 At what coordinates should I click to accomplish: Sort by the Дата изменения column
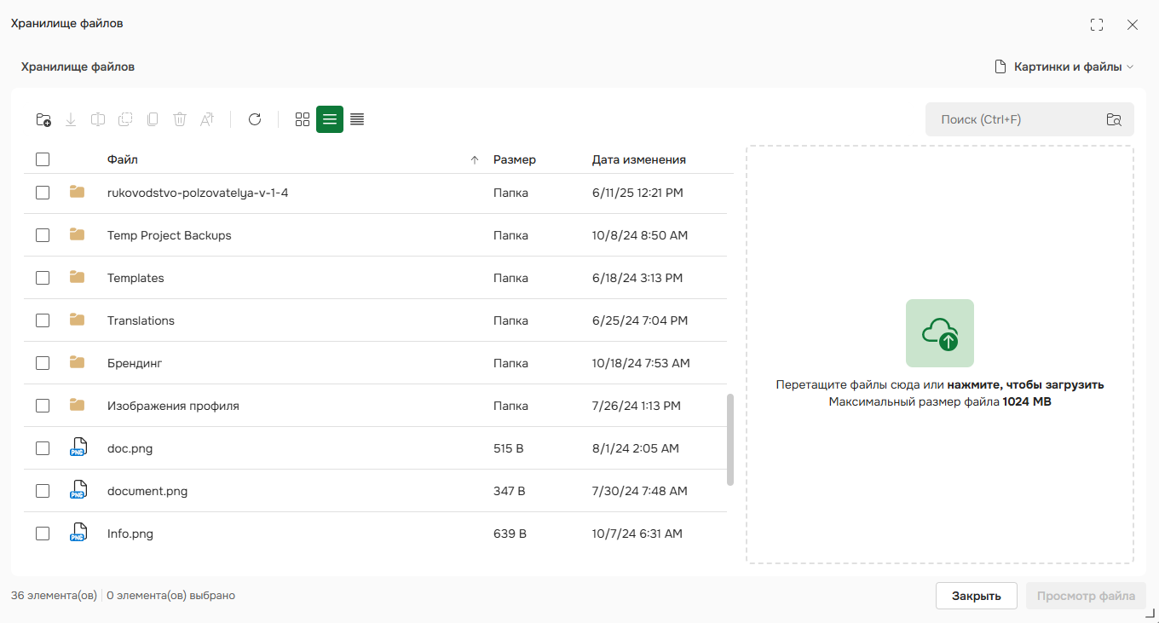(638, 159)
